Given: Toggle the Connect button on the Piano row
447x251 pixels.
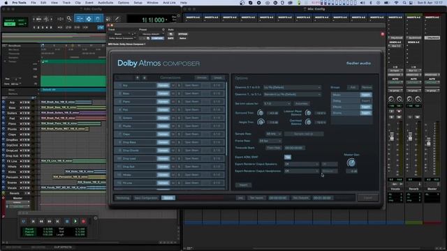Looking at the screenshot, I should coord(163,102).
